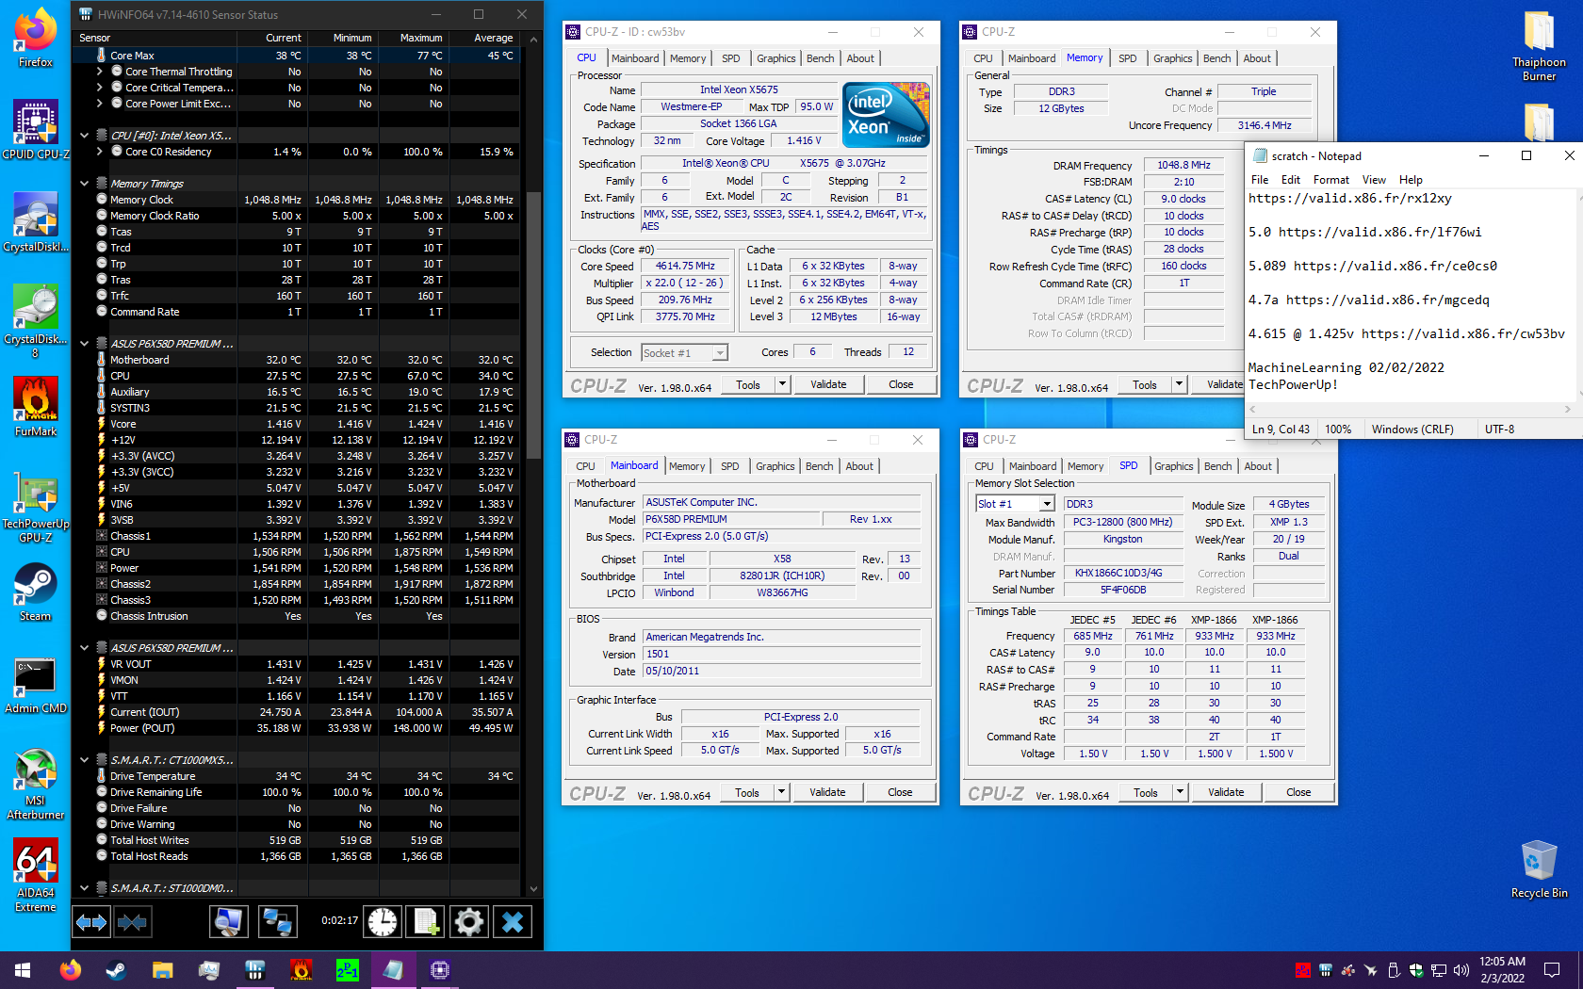The height and width of the screenshot is (989, 1583).
Task: Select CrystalDiskInfo desktop icon
Action: [x=36, y=222]
